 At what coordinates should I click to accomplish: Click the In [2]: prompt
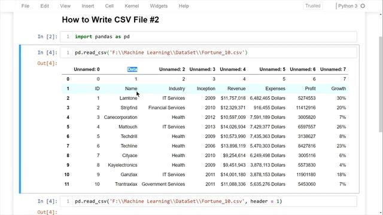tap(47, 36)
